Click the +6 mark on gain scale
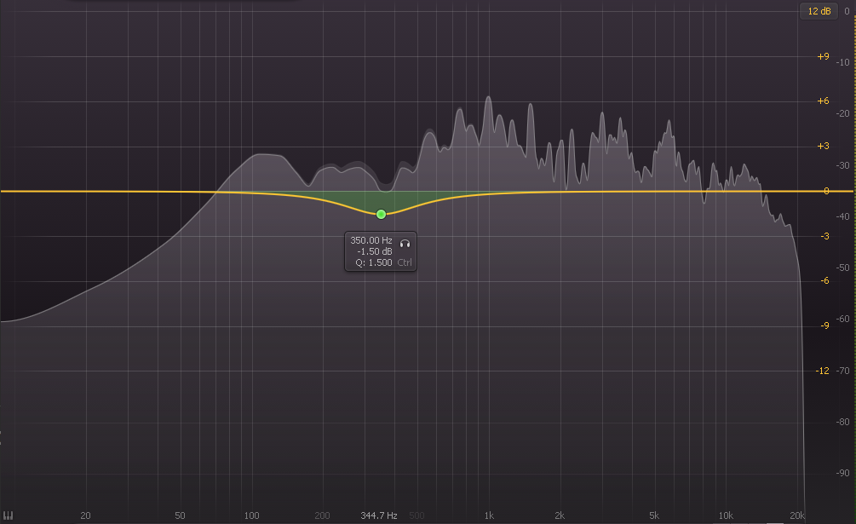Image resolution: width=856 pixels, height=524 pixels. [x=823, y=101]
